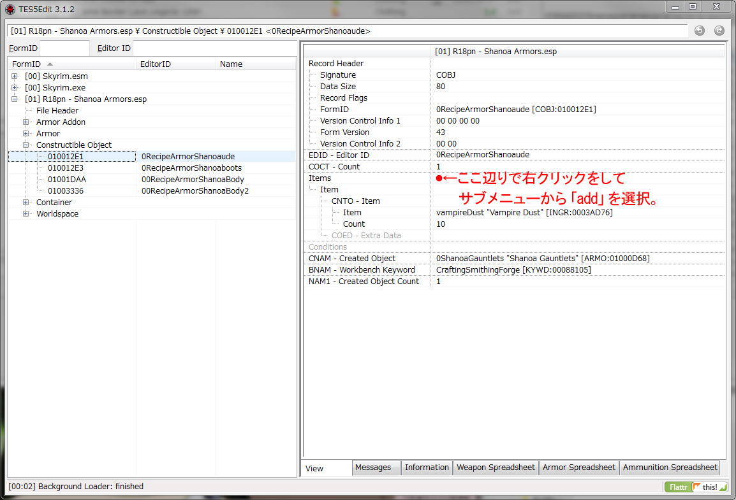Click the BNAM value CraftingSmithingForge
736x500 pixels.
point(513,270)
